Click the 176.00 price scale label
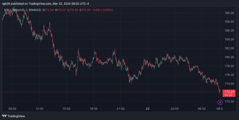This screenshot has height=120, width=239. tap(230, 75)
